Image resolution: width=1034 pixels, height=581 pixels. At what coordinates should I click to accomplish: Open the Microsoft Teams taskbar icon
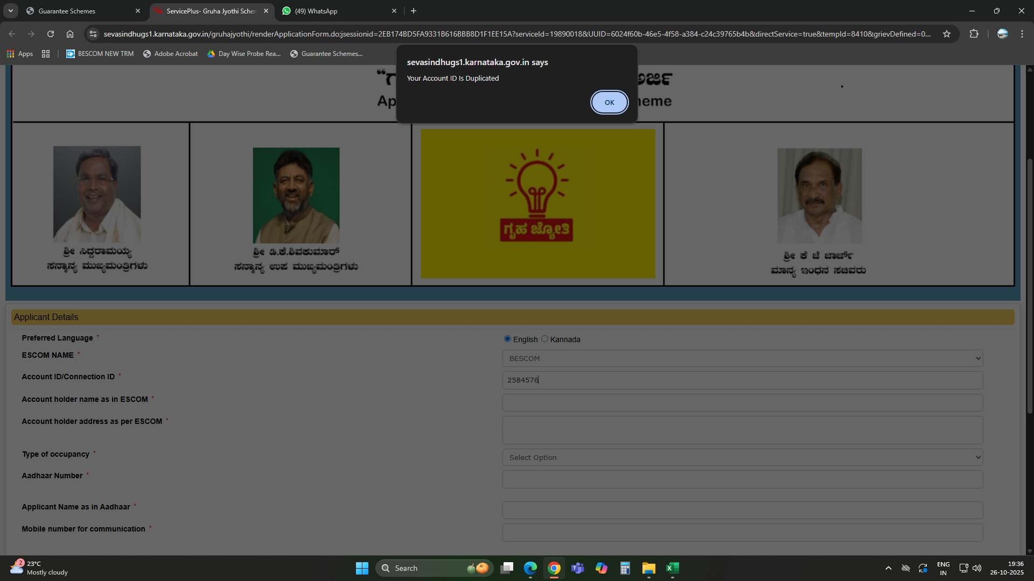(x=577, y=568)
